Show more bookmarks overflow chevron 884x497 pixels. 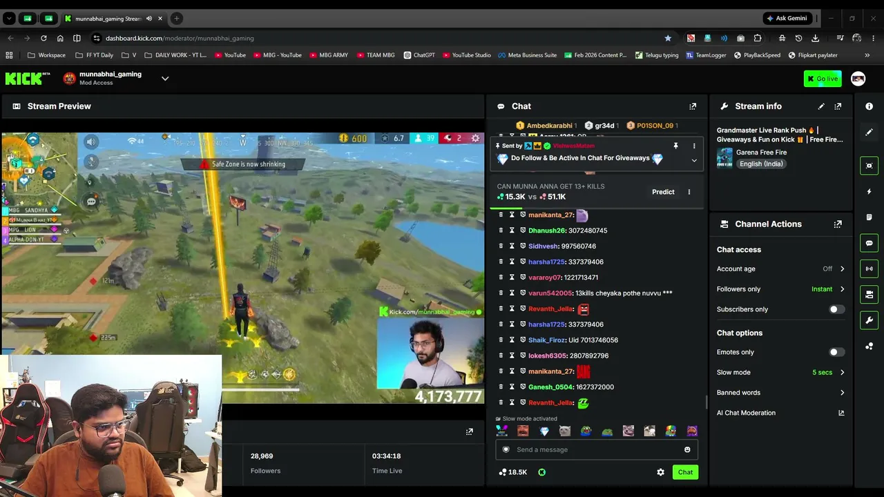(x=867, y=55)
